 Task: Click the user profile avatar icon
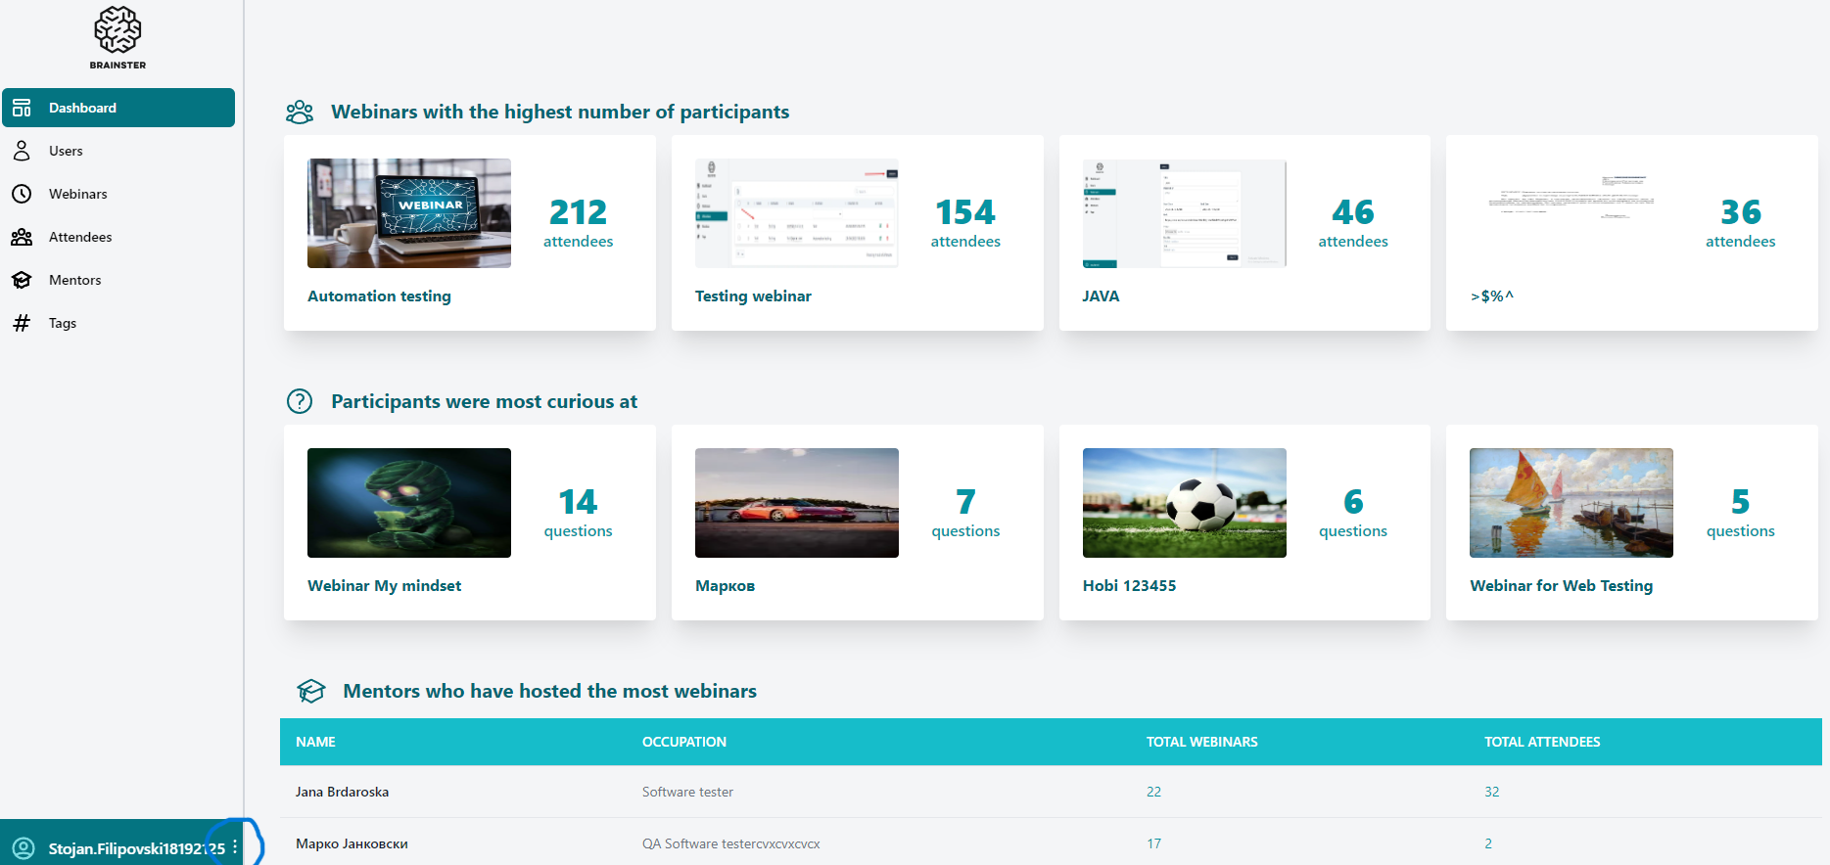(x=23, y=848)
